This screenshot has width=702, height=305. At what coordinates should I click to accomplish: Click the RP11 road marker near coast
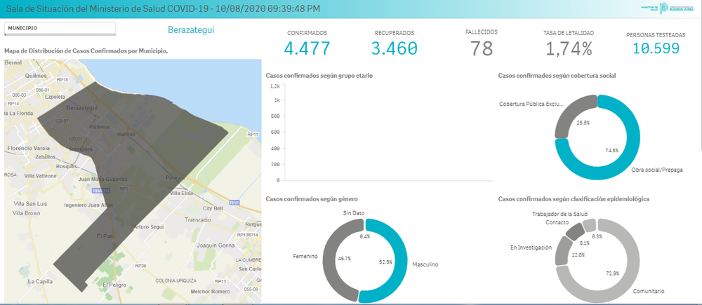click(253, 134)
